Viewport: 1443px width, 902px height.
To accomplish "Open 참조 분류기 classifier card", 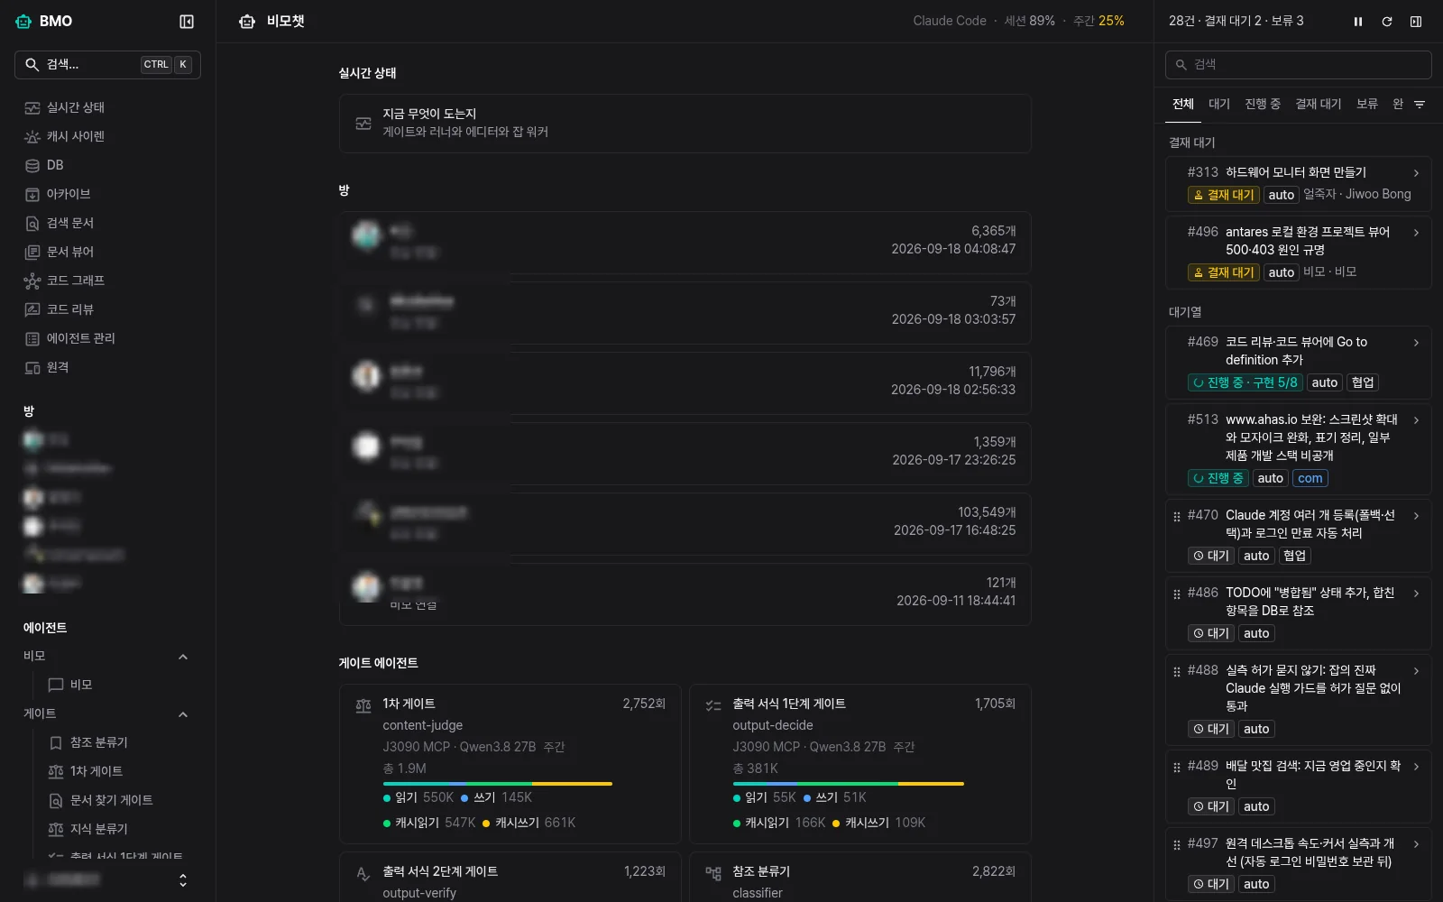I will 860,878.
